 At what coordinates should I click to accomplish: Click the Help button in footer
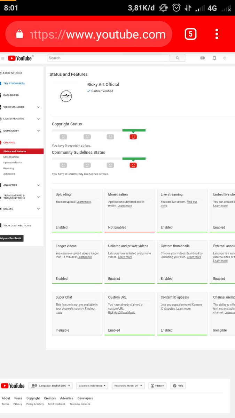click(x=178, y=386)
